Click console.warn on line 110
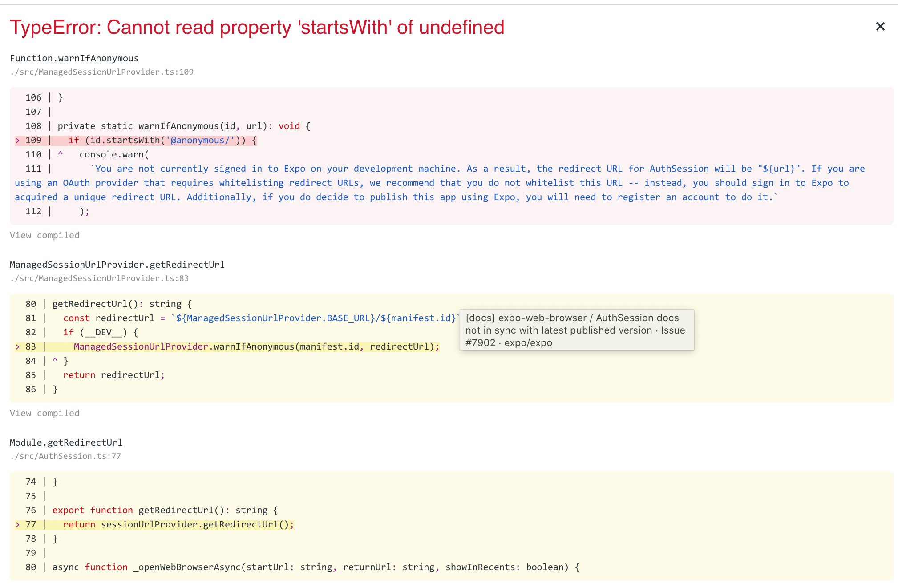Screen dimensions: 898x587 click(x=113, y=154)
